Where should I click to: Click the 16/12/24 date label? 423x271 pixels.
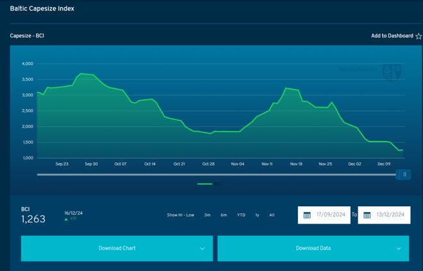click(x=73, y=213)
